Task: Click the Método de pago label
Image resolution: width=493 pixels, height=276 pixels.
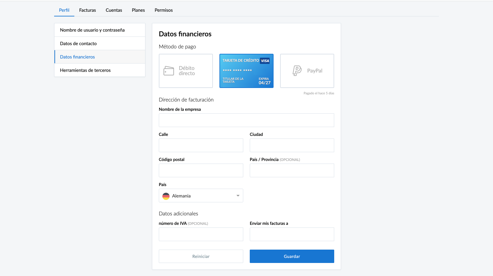Action: pyautogui.click(x=177, y=47)
